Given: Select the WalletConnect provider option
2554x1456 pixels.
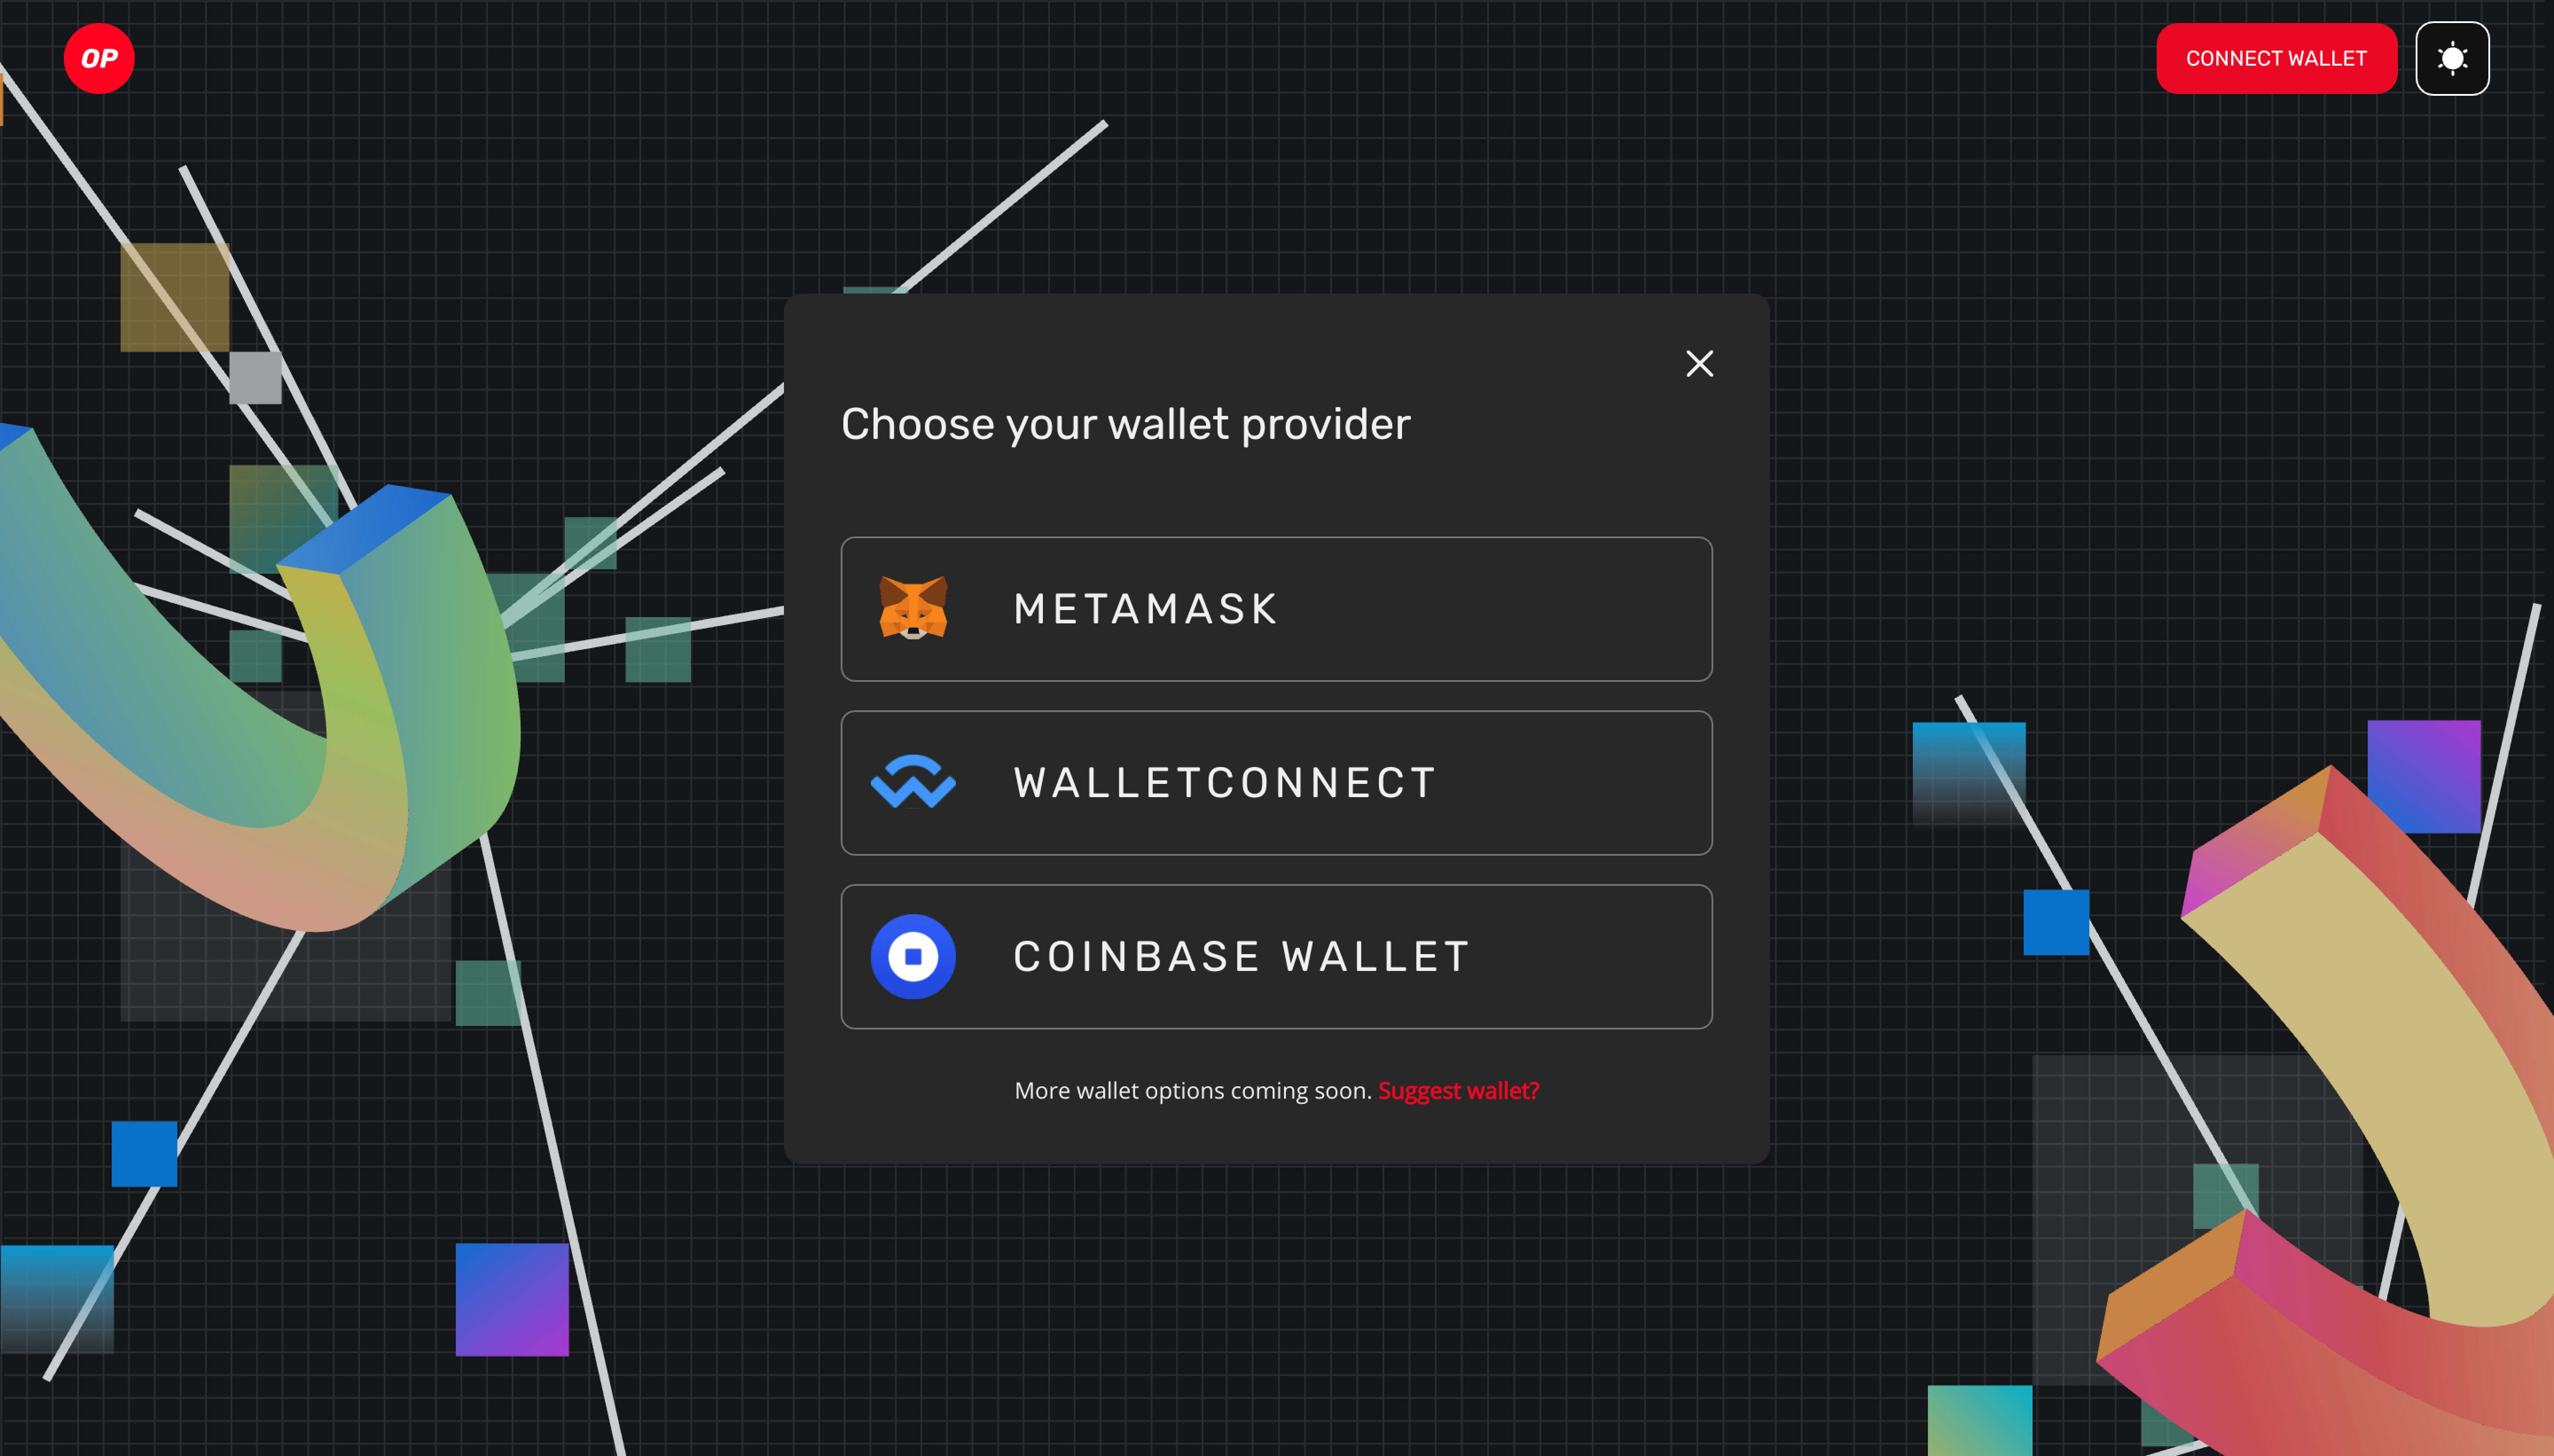Looking at the screenshot, I should point(1276,782).
